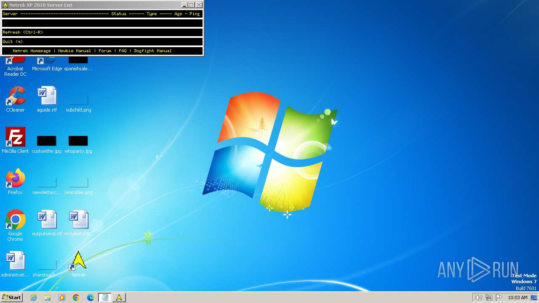The image size is (539, 303).
Task: Open the Netrek Homepage link
Action: point(32,51)
